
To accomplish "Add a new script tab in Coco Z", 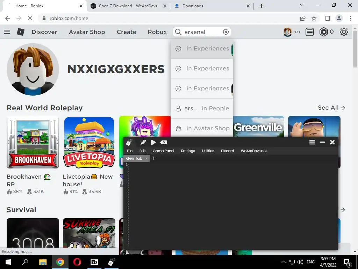I will (x=154, y=158).
